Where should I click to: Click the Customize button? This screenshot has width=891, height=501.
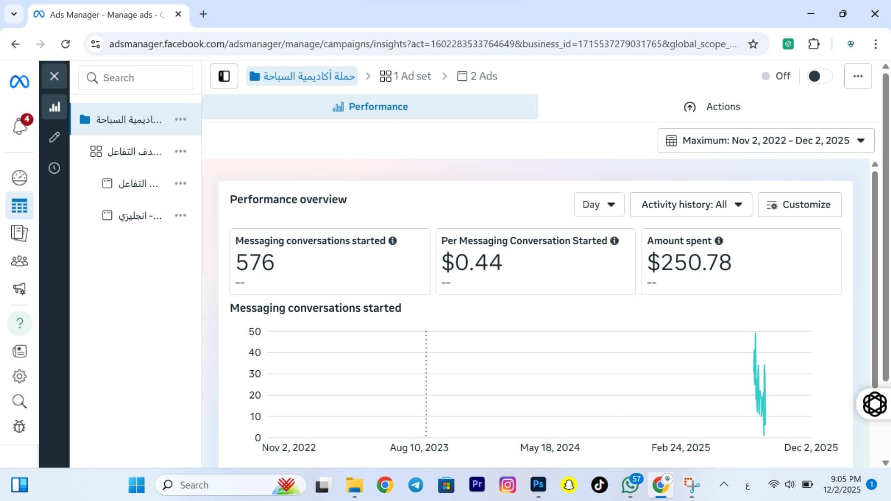point(799,205)
